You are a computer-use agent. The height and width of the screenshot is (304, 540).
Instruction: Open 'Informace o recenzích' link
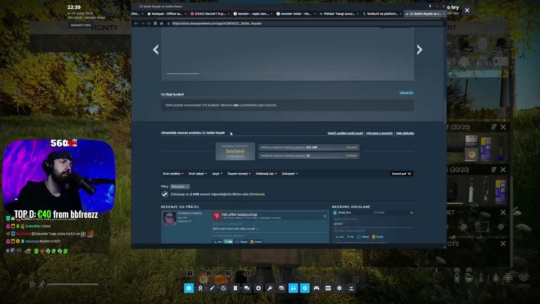click(x=379, y=133)
